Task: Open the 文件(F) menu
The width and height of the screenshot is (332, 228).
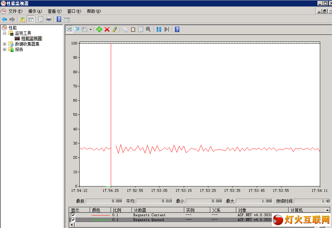Action: (x=16, y=11)
